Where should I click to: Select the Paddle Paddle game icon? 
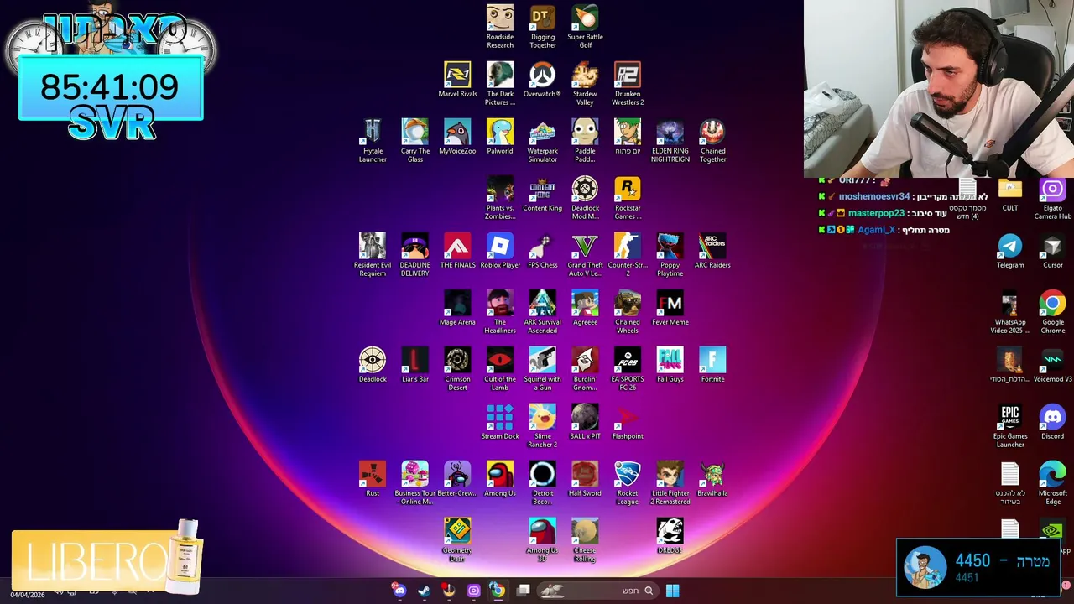(x=586, y=141)
